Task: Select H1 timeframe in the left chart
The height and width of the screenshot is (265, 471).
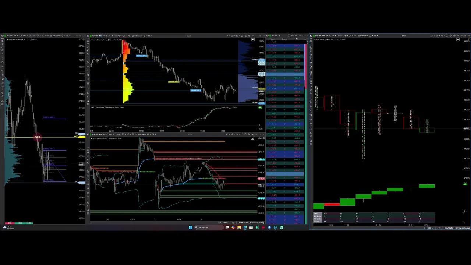Action: point(18,36)
